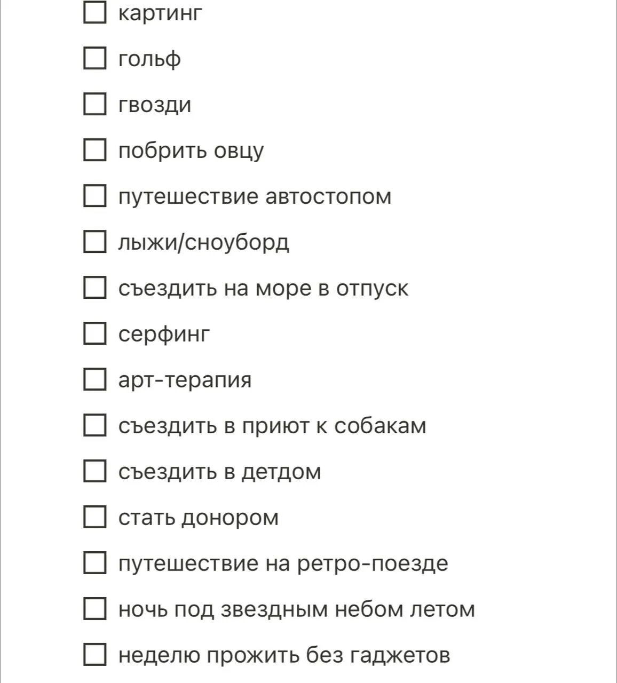Check путешествие на ретро-поезде checkbox
Screen dimensions: 617x683
95,563
